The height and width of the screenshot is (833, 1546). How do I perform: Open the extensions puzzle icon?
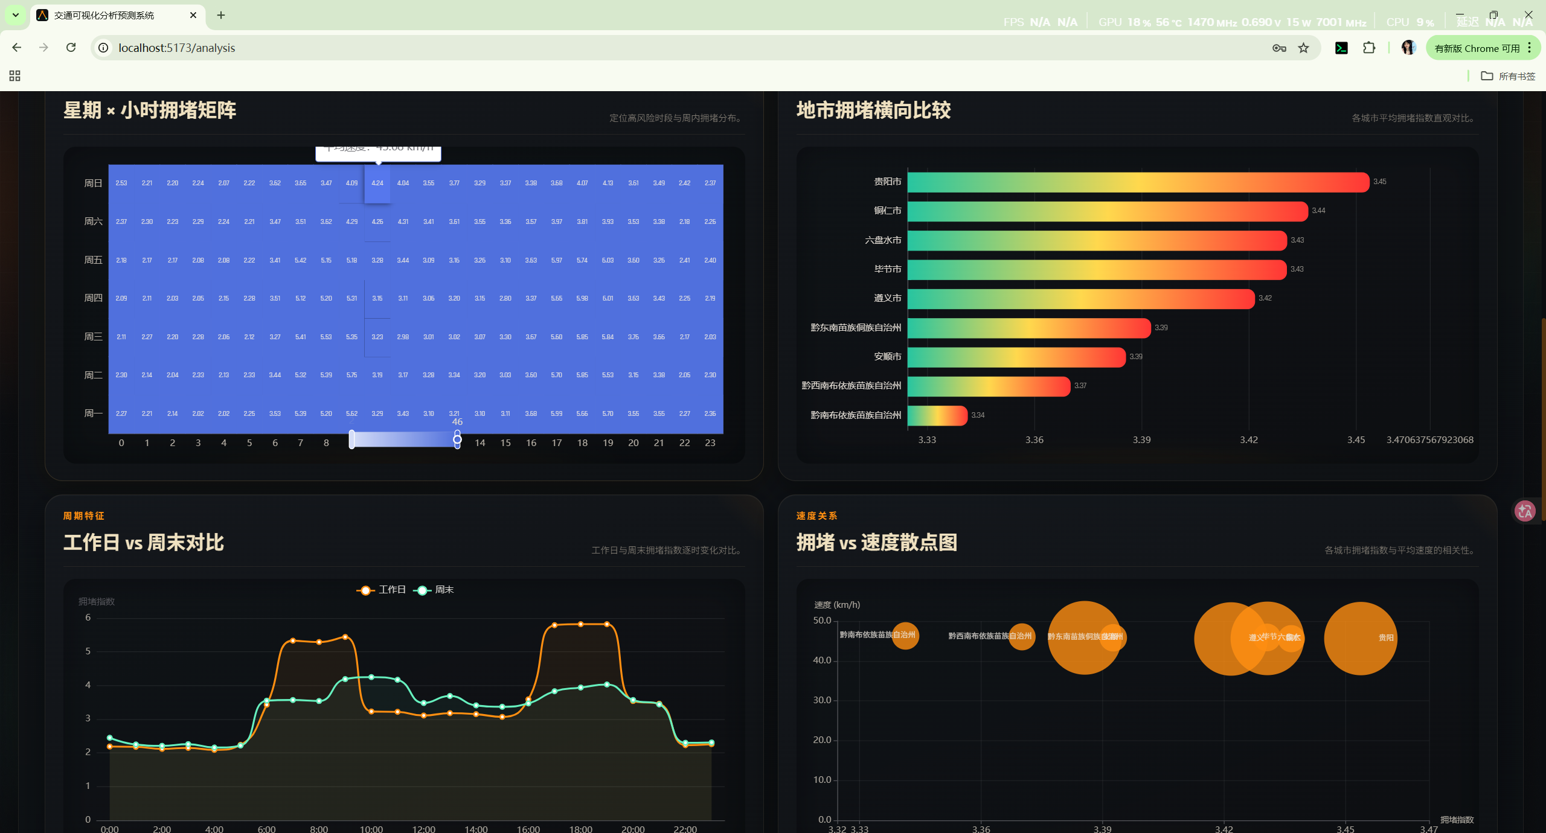click(1369, 48)
